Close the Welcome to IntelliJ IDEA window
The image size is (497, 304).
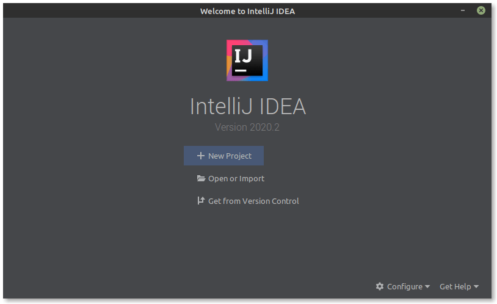click(482, 10)
